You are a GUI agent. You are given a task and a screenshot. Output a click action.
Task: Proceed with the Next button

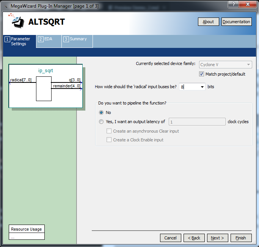(x=218, y=238)
